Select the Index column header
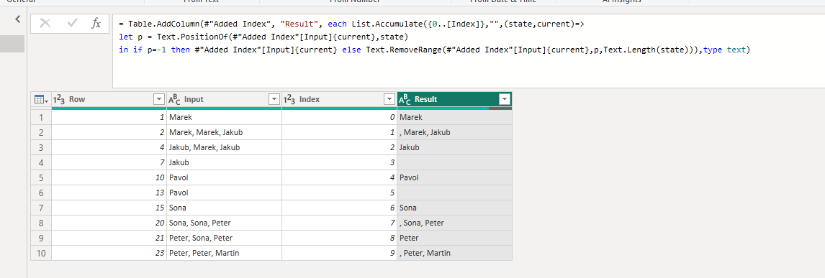Viewport: 825px width, 278px height. [339, 100]
